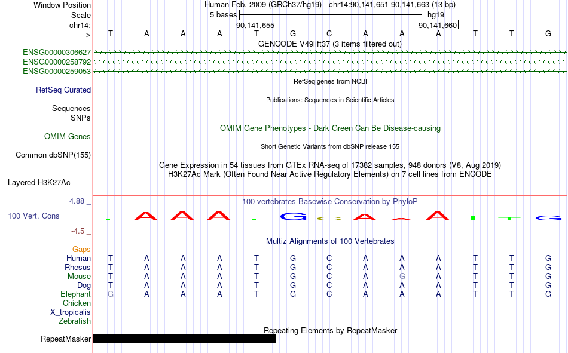This screenshot has height=353, width=568.
Task: Click the Common dbSNP(155) label
Action: [x=53, y=155]
